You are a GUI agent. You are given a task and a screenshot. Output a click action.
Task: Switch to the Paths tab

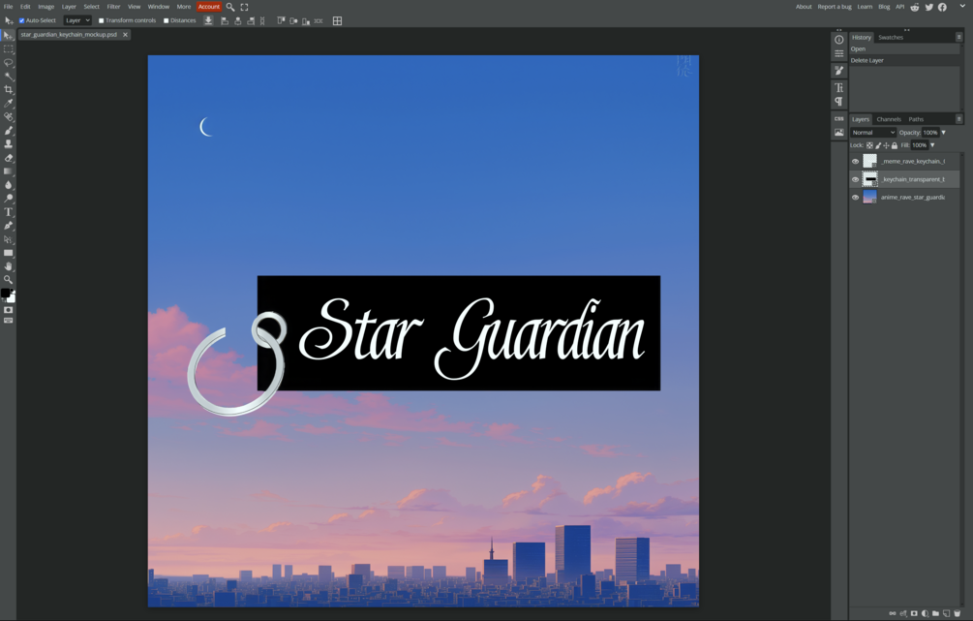coord(916,119)
